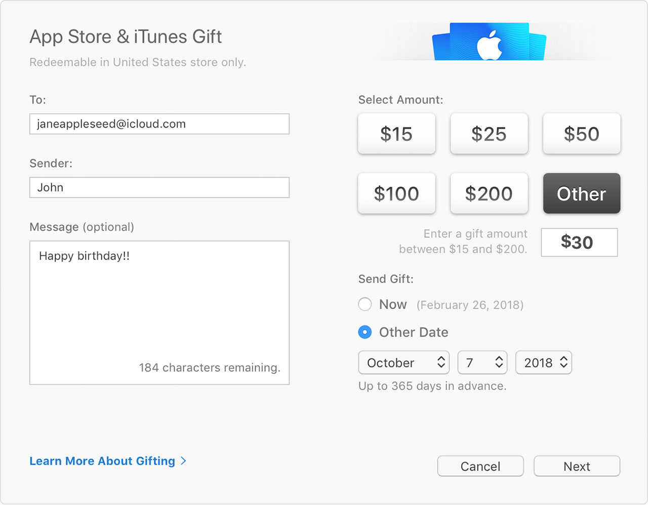
Task: Select the Now send option
Action: click(365, 304)
